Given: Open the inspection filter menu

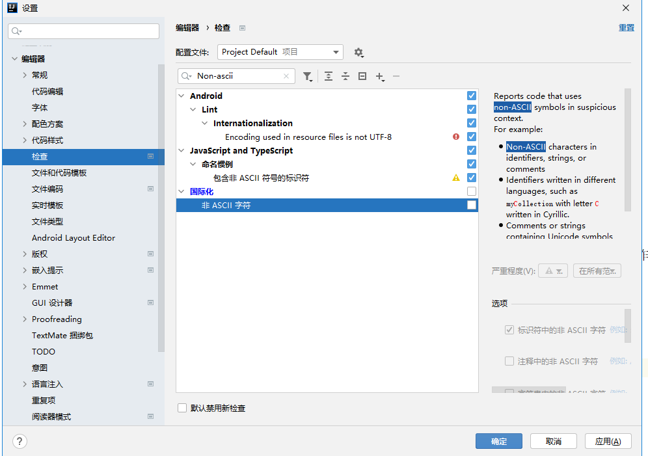Looking at the screenshot, I should pyautogui.click(x=308, y=76).
